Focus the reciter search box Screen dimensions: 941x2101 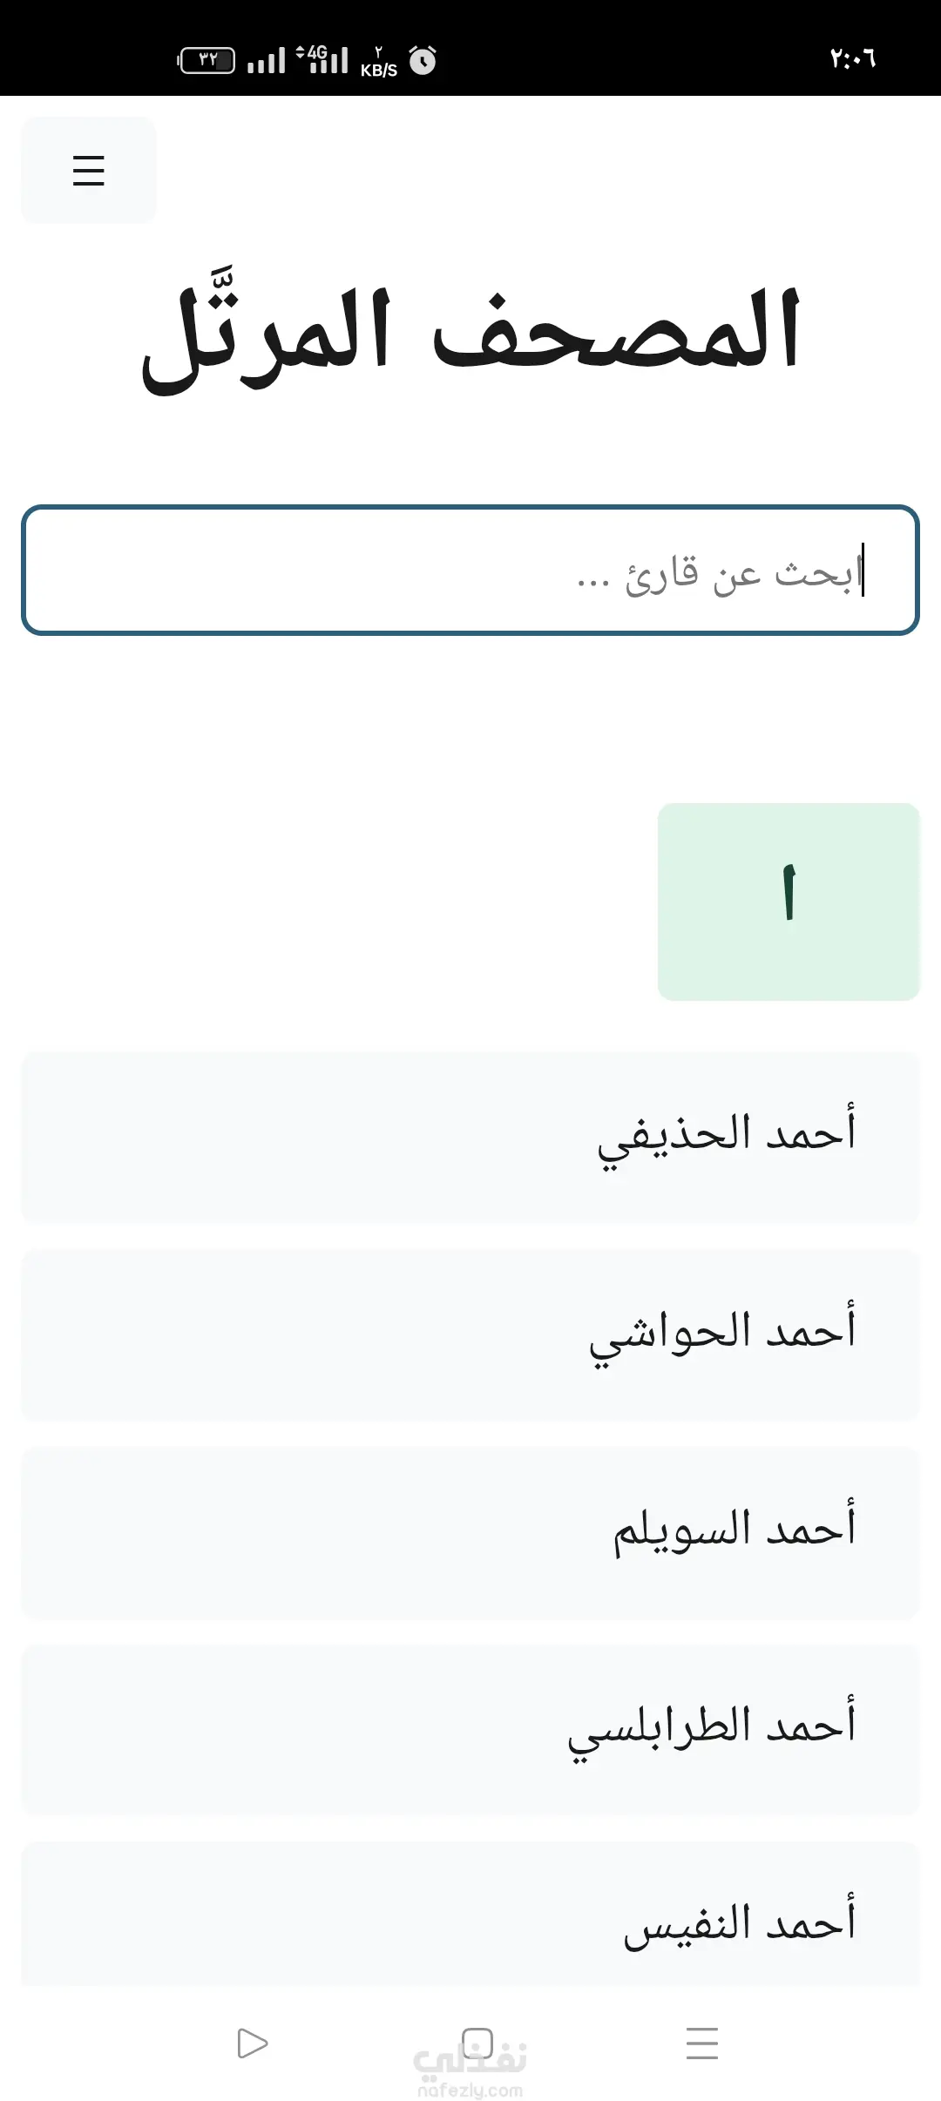pos(470,571)
